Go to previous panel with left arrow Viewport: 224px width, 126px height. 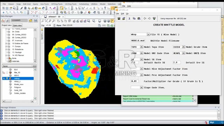click(x=145, y=19)
